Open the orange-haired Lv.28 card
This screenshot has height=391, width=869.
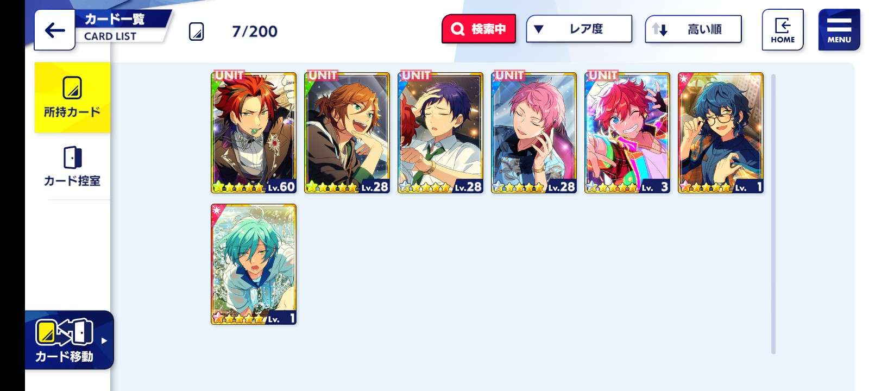pos(347,133)
